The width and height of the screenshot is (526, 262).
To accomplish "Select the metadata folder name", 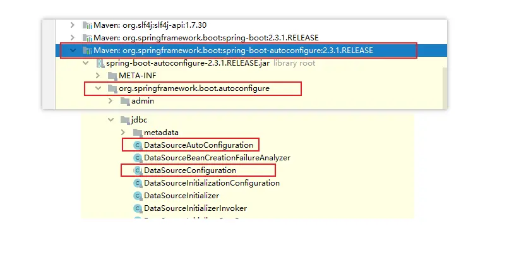I will (x=161, y=133).
